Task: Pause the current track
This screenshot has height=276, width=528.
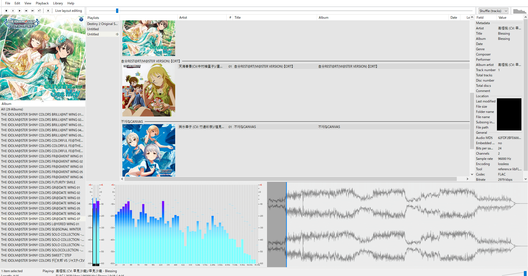Action: 13,11
